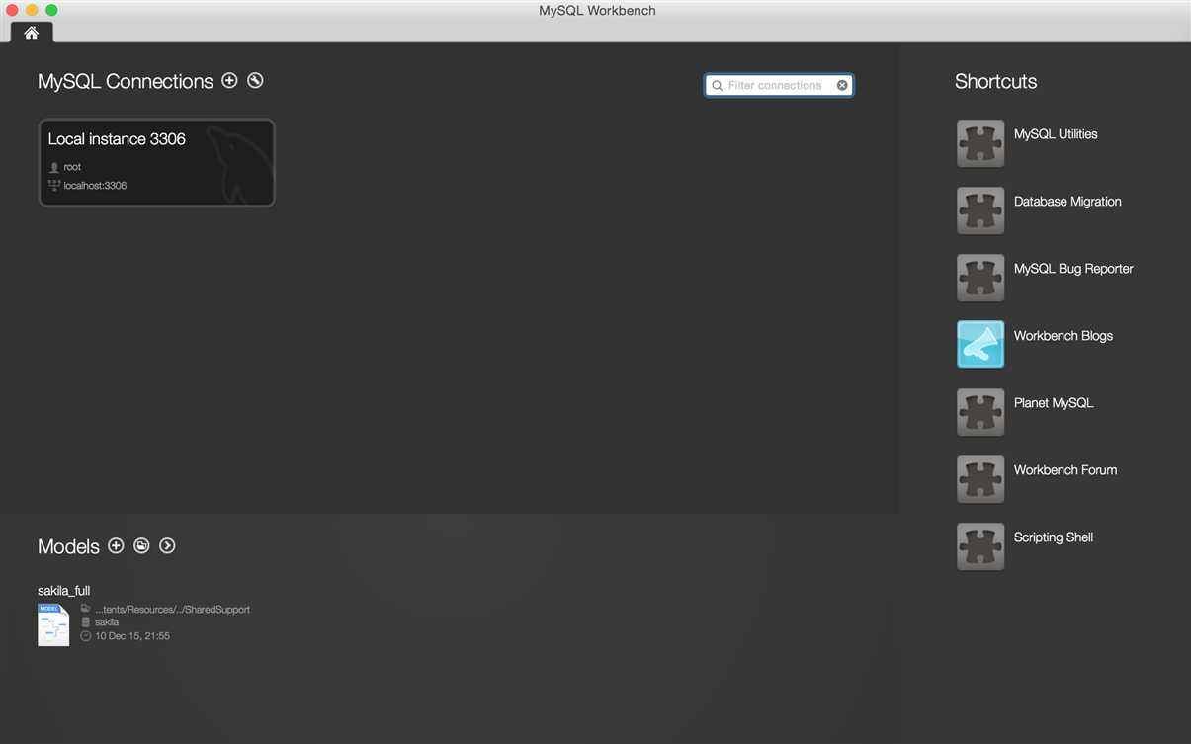Click the Database Migration shortcut icon
Screen dimensions: 1191x744
[980, 210]
